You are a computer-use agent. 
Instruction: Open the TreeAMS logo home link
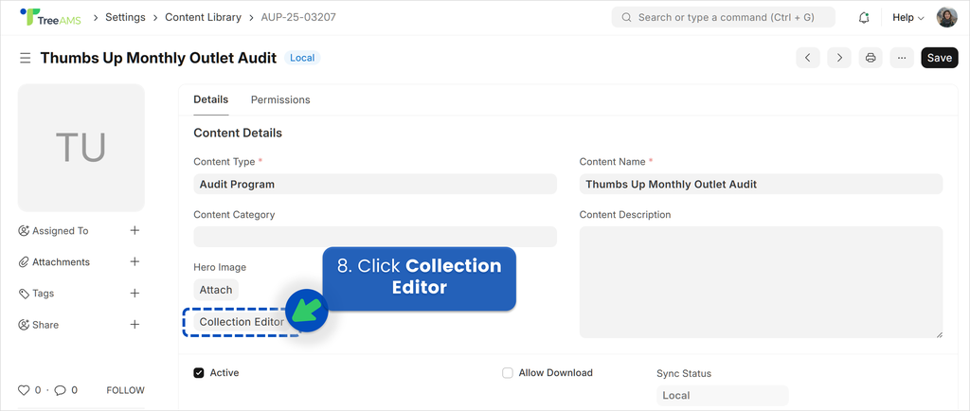[51, 17]
